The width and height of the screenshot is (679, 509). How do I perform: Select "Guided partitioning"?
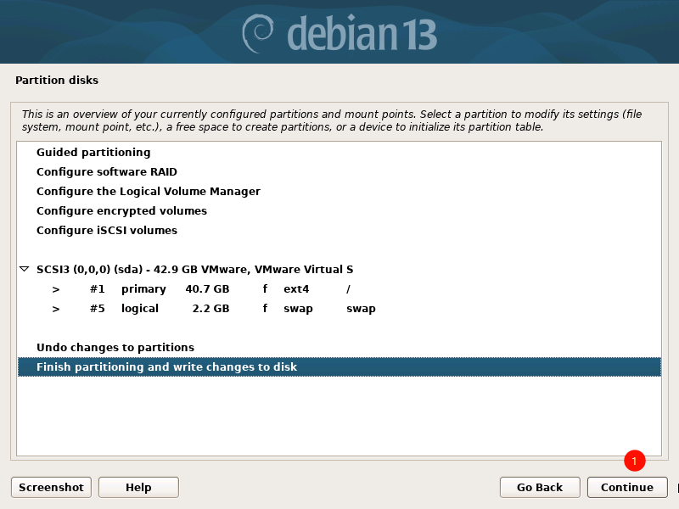[x=93, y=153]
